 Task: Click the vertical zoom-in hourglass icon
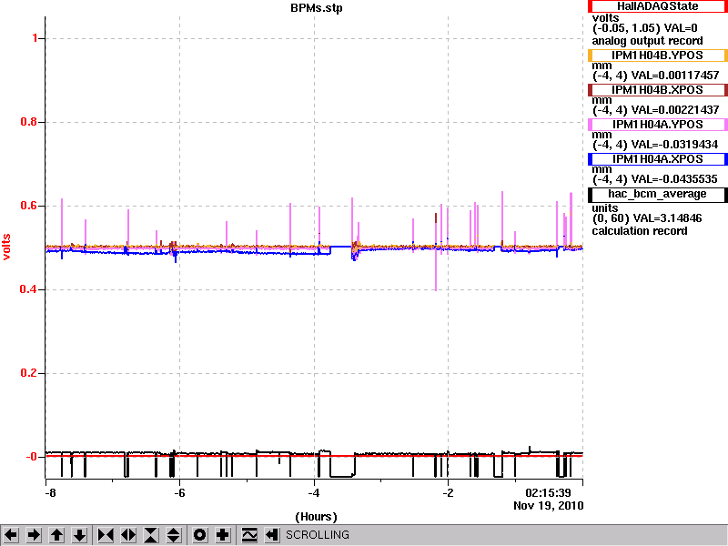151,535
